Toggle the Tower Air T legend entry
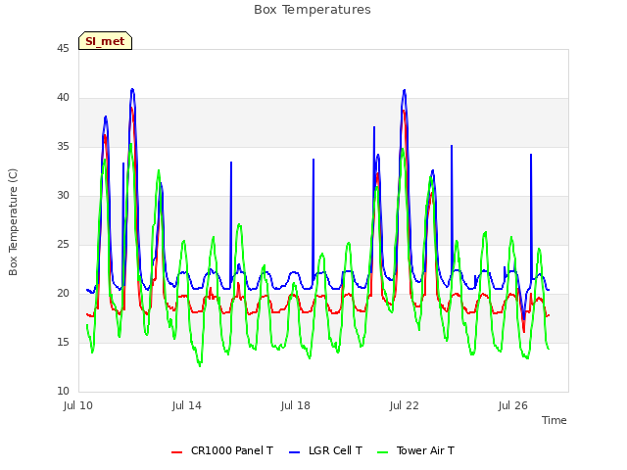The height and width of the screenshot is (470, 627). [415, 450]
